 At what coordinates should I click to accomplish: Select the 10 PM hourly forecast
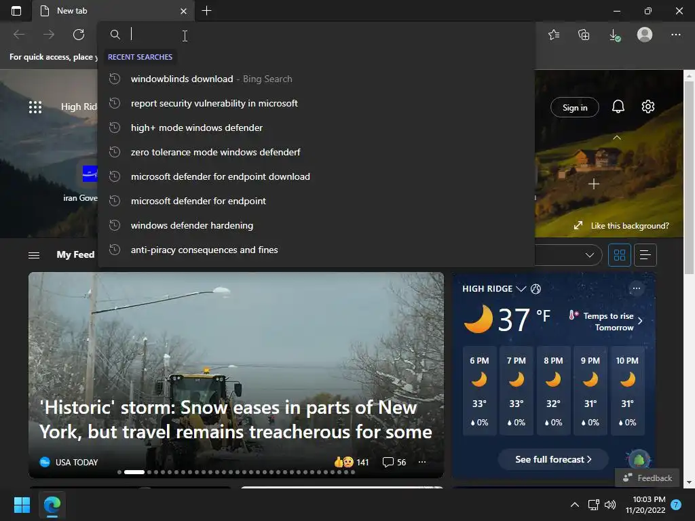pos(627,391)
